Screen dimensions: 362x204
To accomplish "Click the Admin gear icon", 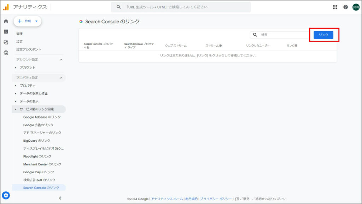I will click(x=6, y=196).
